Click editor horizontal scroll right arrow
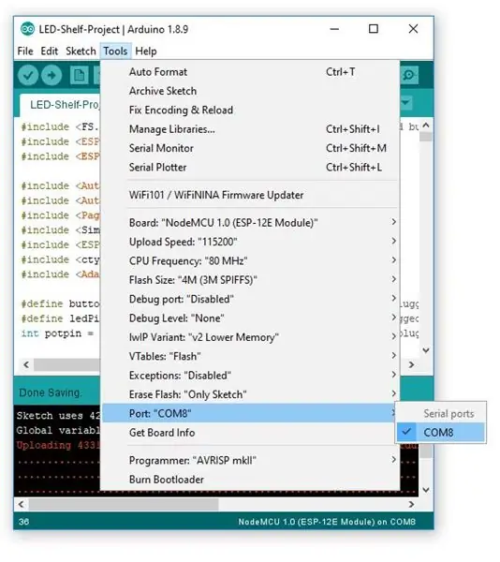Viewport: 500px width, 562px height. click(411, 364)
